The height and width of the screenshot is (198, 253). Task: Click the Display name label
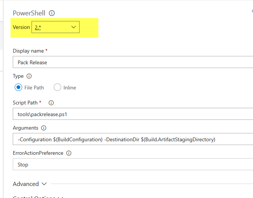(x=28, y=51)
